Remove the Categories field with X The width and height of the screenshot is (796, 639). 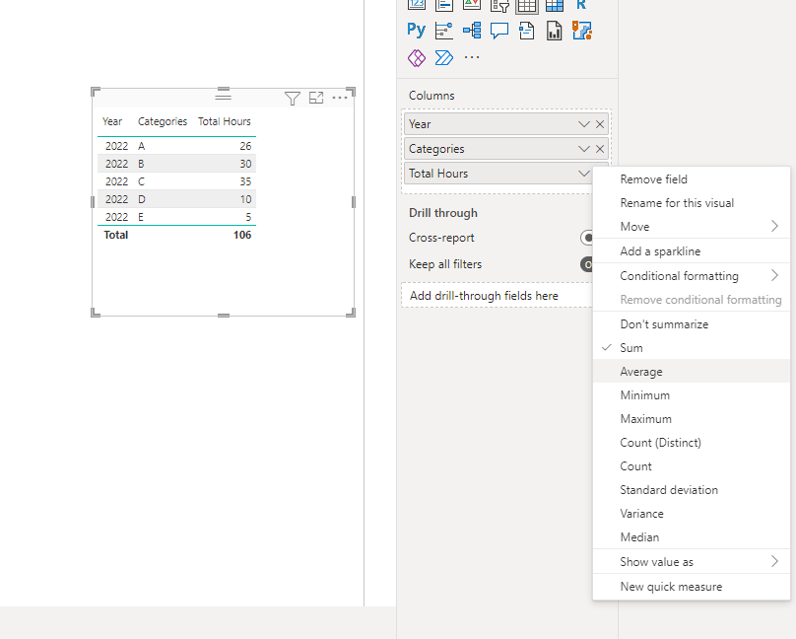click(600, 149)
